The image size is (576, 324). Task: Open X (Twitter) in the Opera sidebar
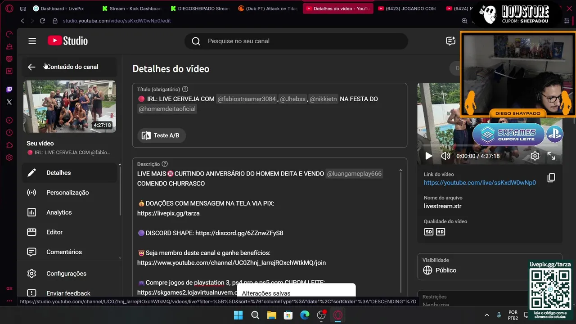pyautogui.click(x=9, y=102)
